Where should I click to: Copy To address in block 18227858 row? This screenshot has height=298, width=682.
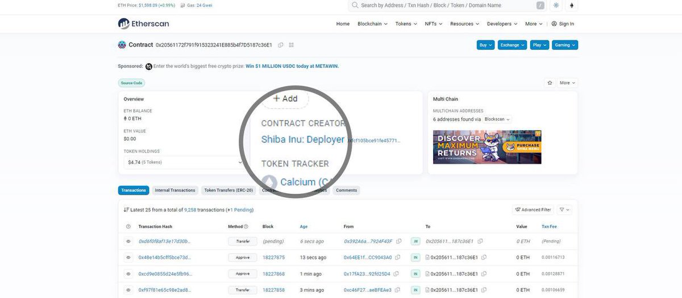pos(484,290)
